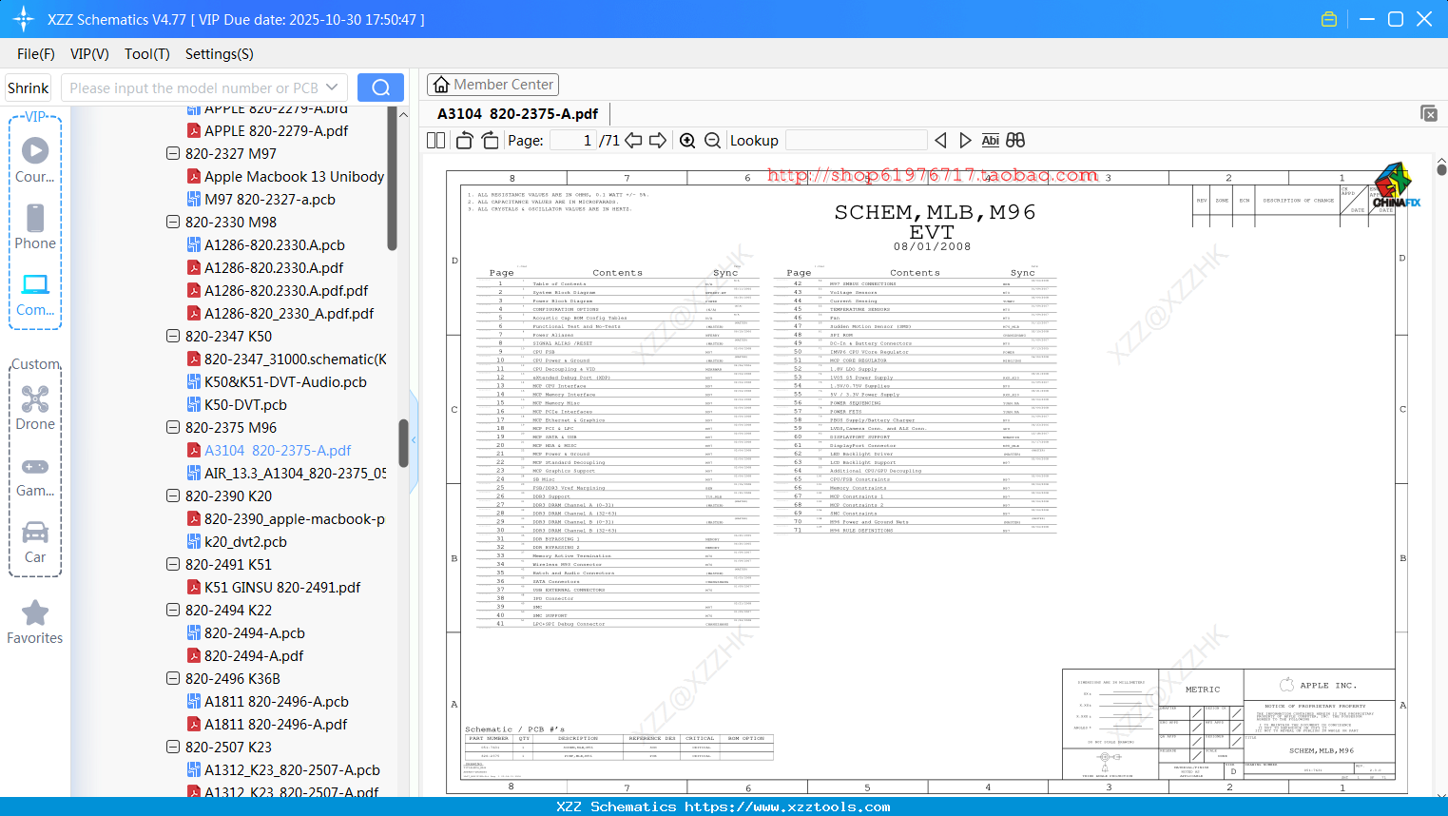Collapse the file tree side panel handle
The width and height of the screenshot is (1448, 816).
coord(414,439)
